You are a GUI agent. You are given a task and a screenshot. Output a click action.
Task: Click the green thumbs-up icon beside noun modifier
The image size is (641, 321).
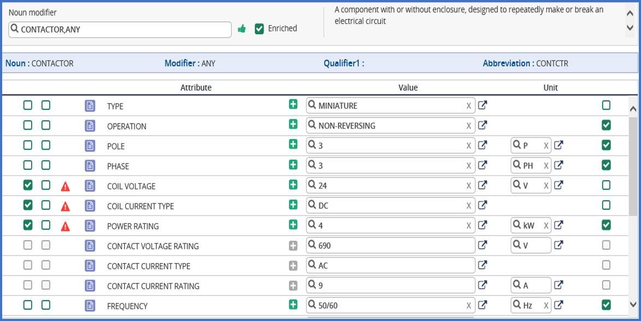click(242, 29)
